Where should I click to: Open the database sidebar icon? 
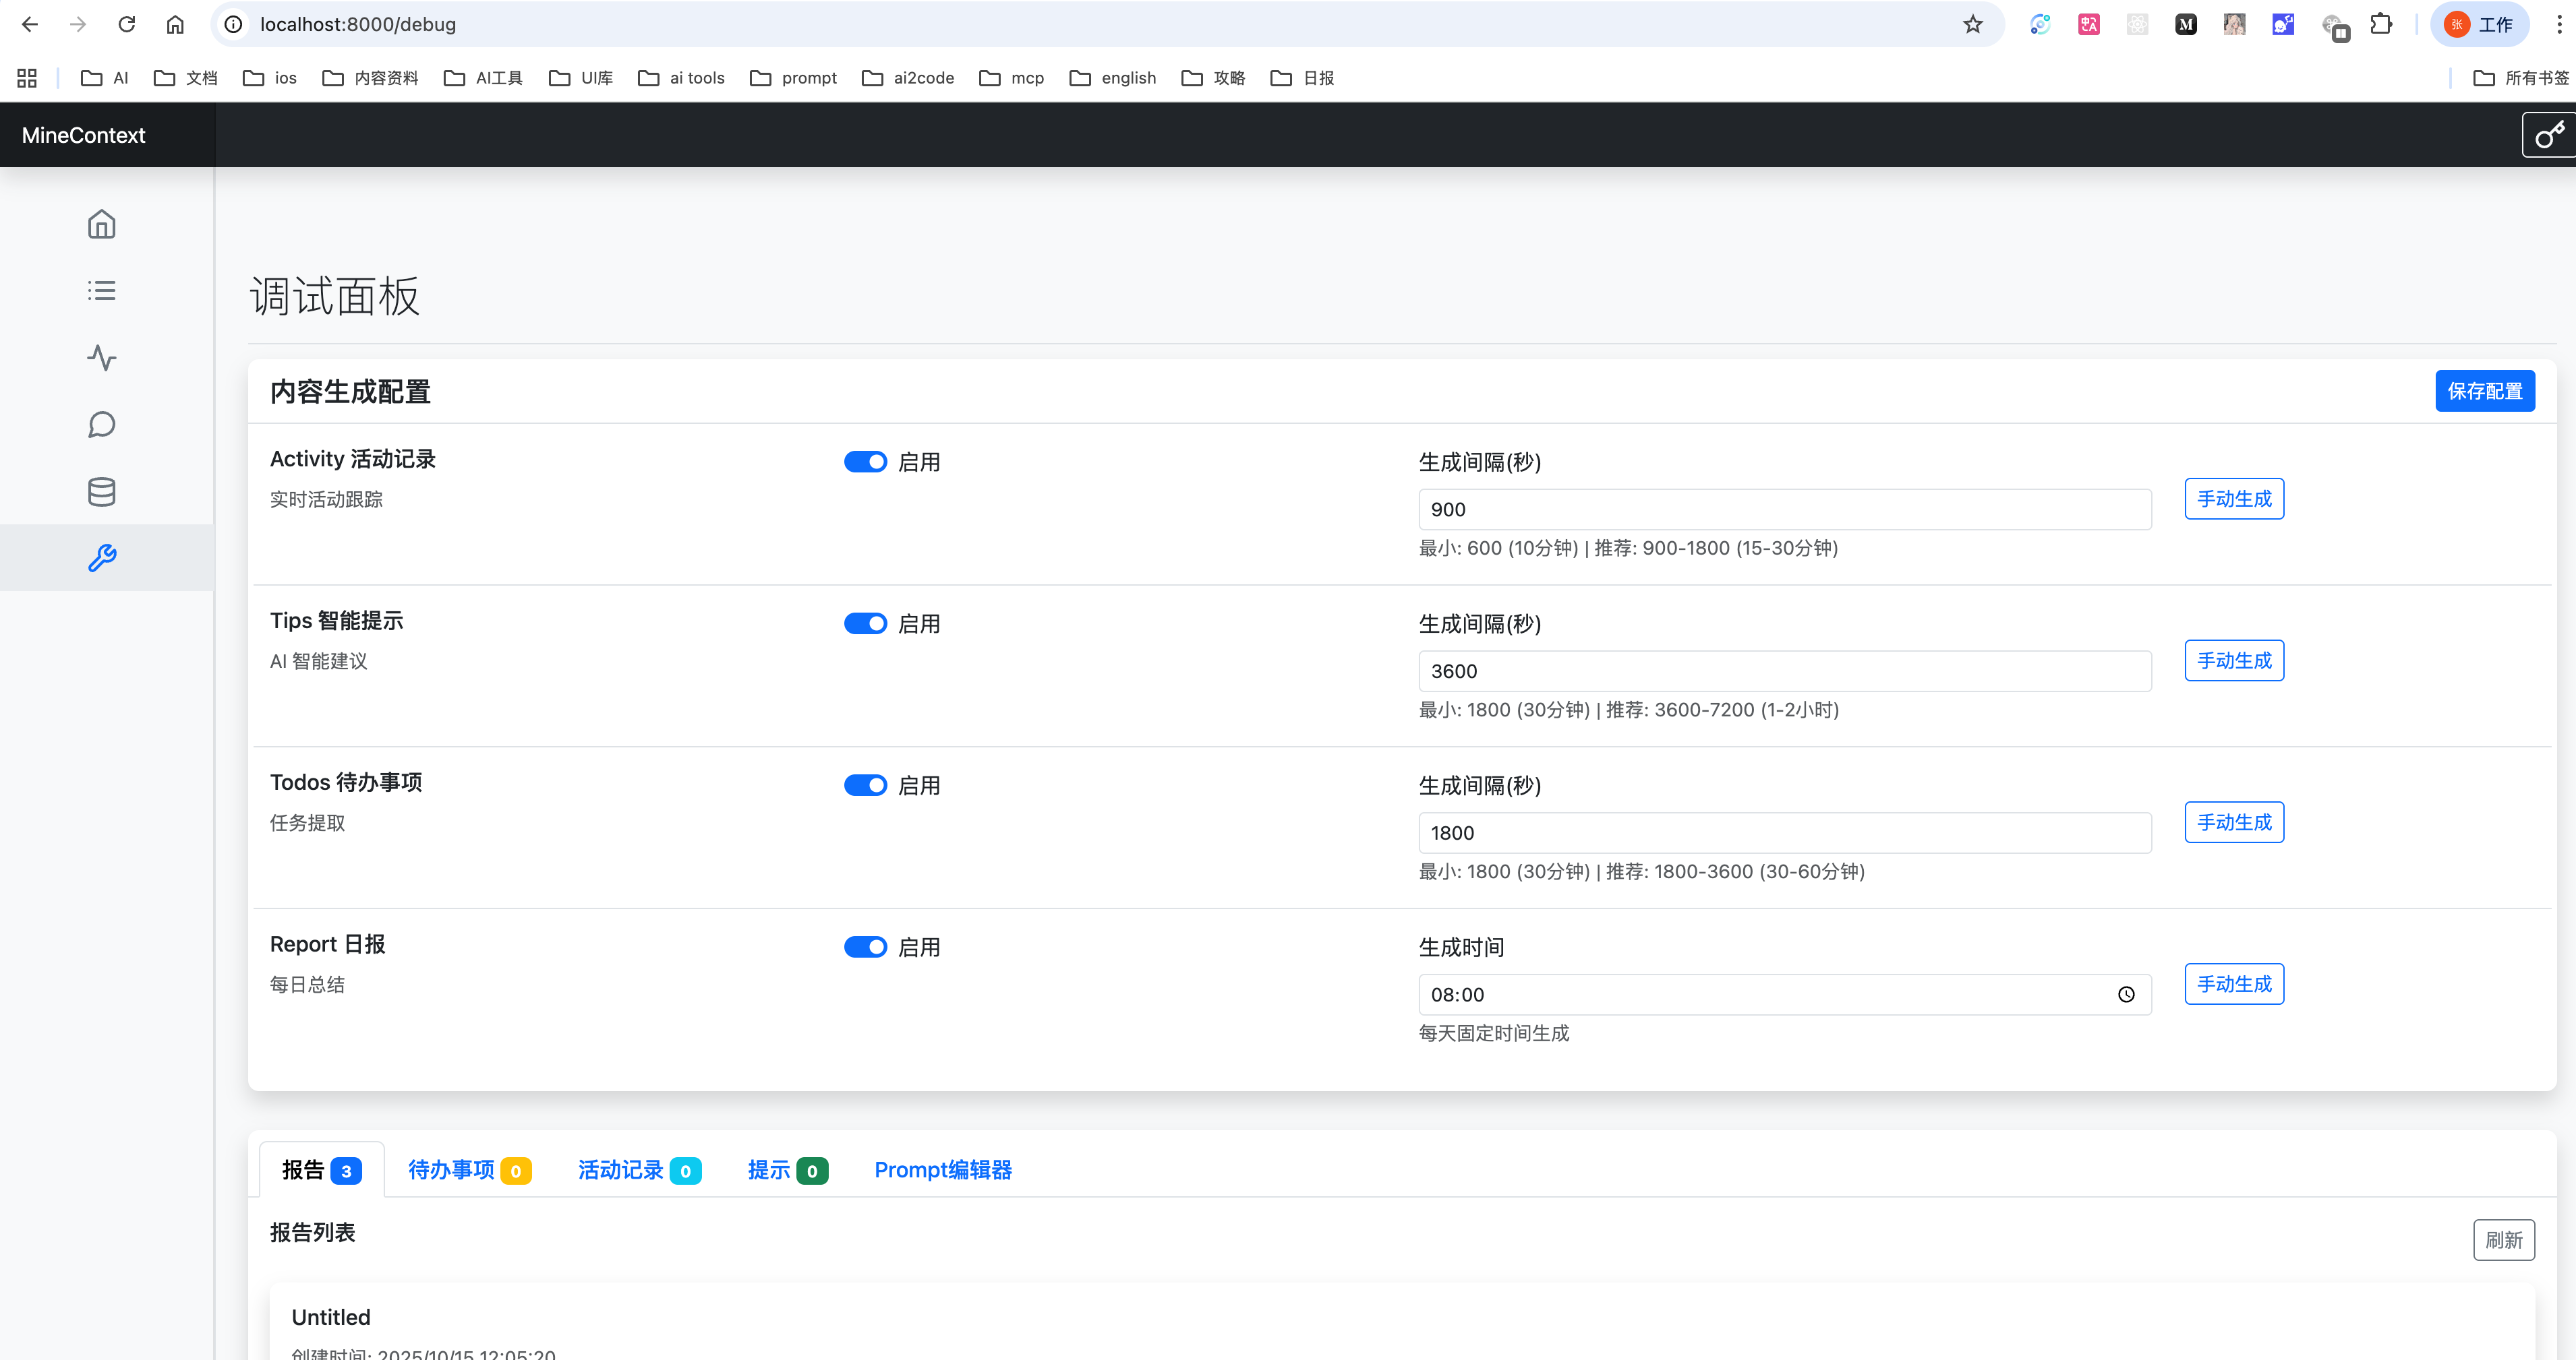[x=101, y=492]
